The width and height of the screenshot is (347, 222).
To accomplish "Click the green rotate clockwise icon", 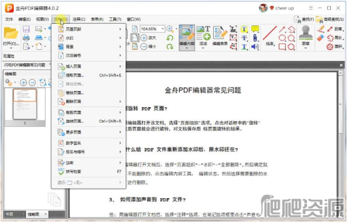I will point(169,46).
